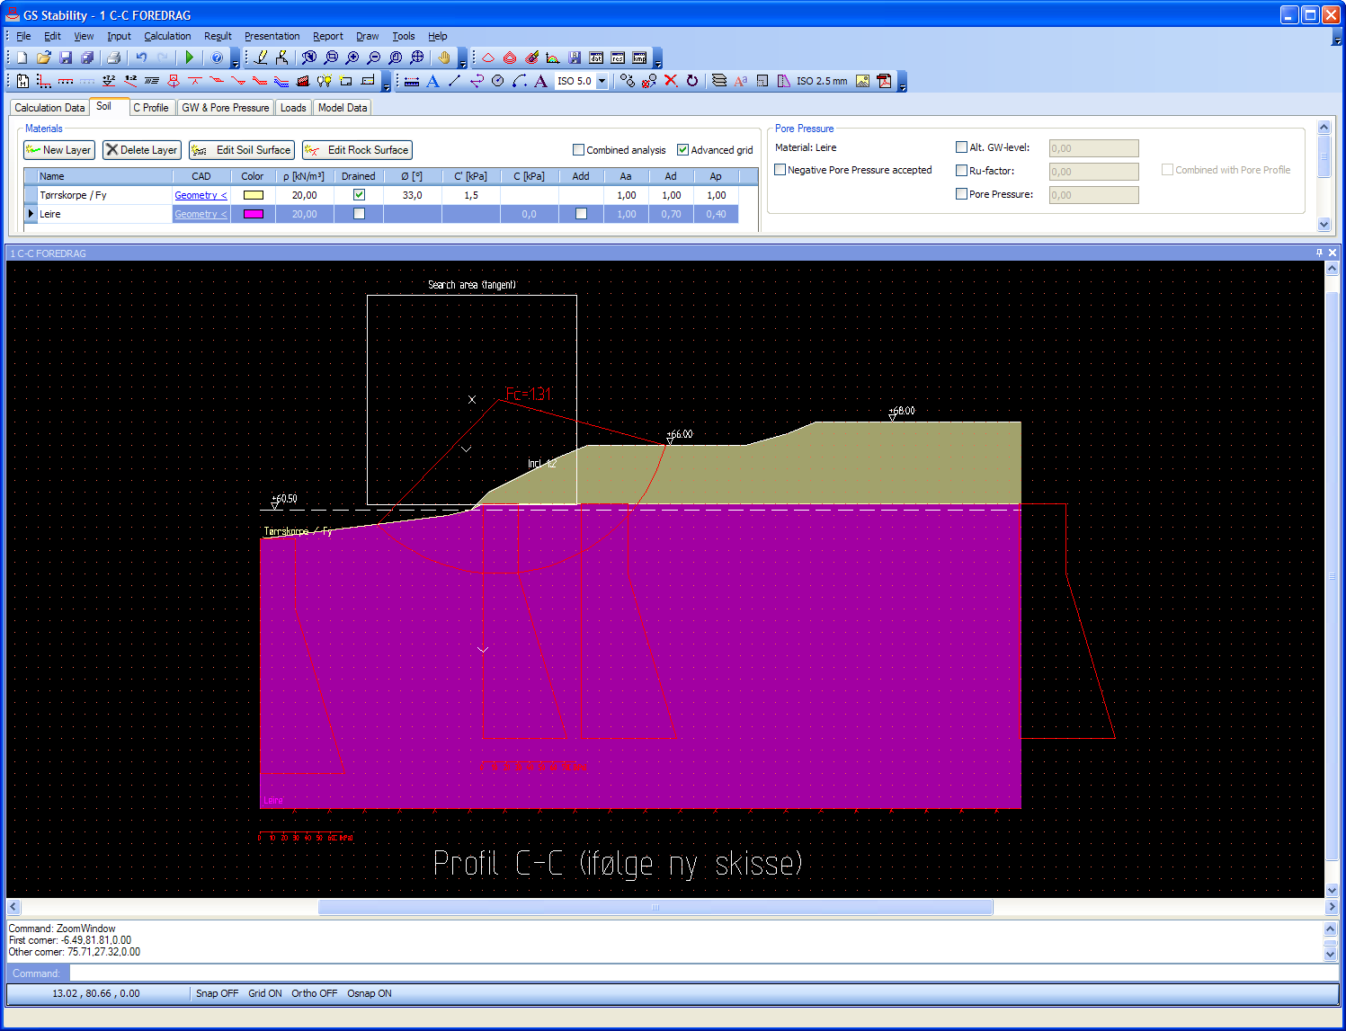Click magenta color swatch for Leire
The image size is (1346, 1031).
pos(254,214)
